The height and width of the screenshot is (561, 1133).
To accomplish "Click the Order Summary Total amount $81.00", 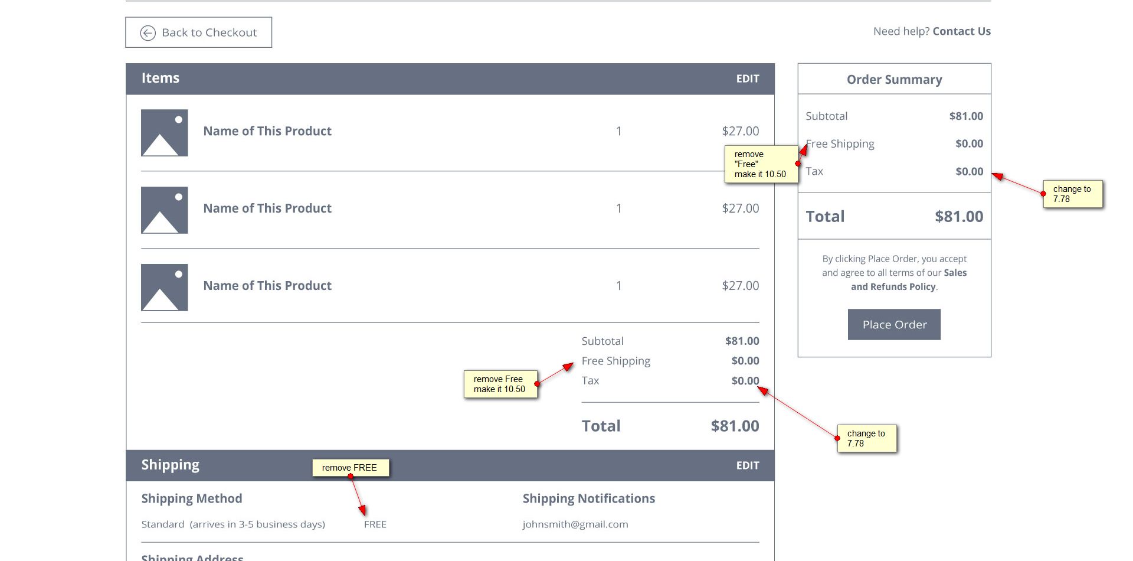I will coord(958,217).
